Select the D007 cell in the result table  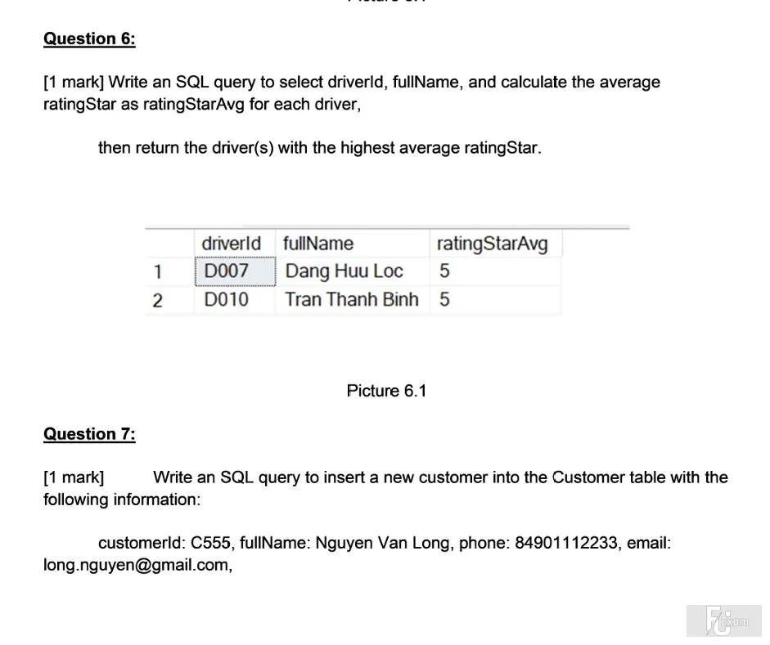235,271
